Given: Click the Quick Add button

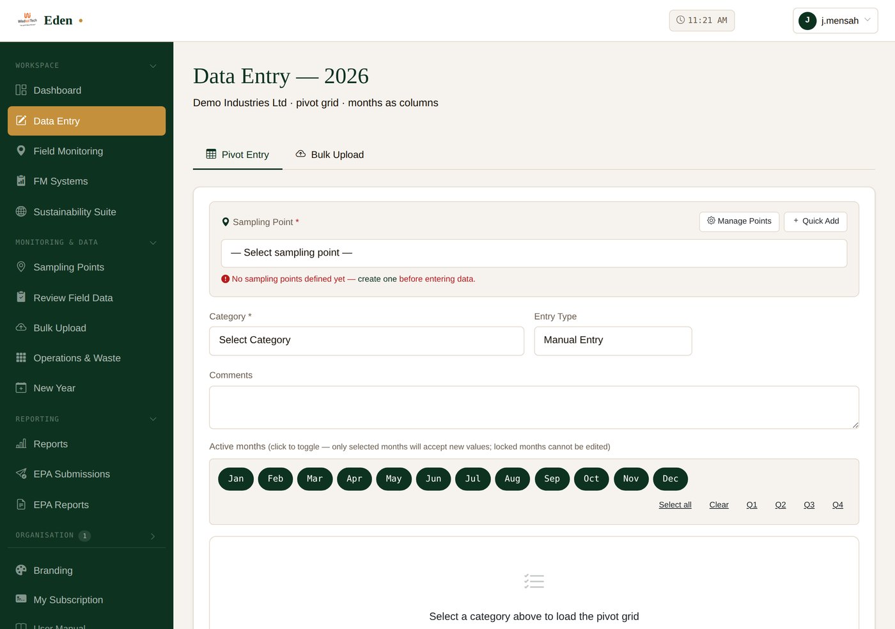Looking at the screenshot, I should pyautogui.click(x=816, y=221).
